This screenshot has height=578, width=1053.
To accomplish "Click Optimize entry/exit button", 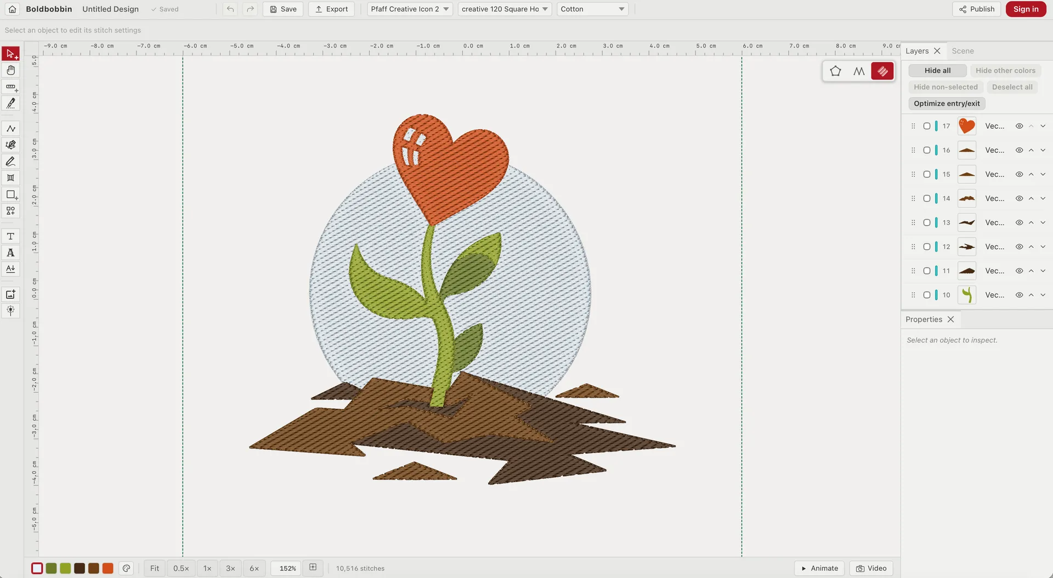I will pyautogui.click(x=947, y=104).
